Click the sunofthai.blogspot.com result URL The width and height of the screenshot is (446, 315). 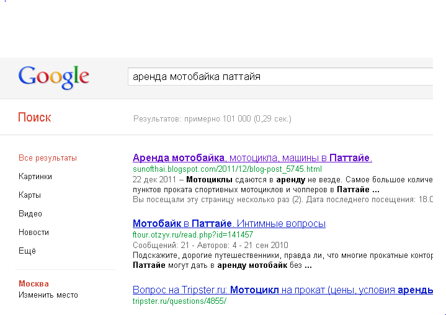click(x=227, y=169)
